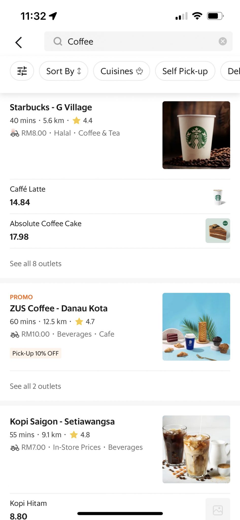This screenshot has height=520, width=240.
Task: Tap the Caffé Latte cup icon
Action: pyautogui.click(x=218, y=197)
